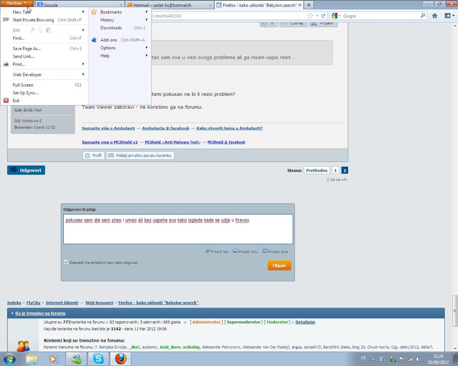Bookmark this page with the star icon
Image resolution: width=458 pixels, height=366 pixels.
click(x=310, y=16)
